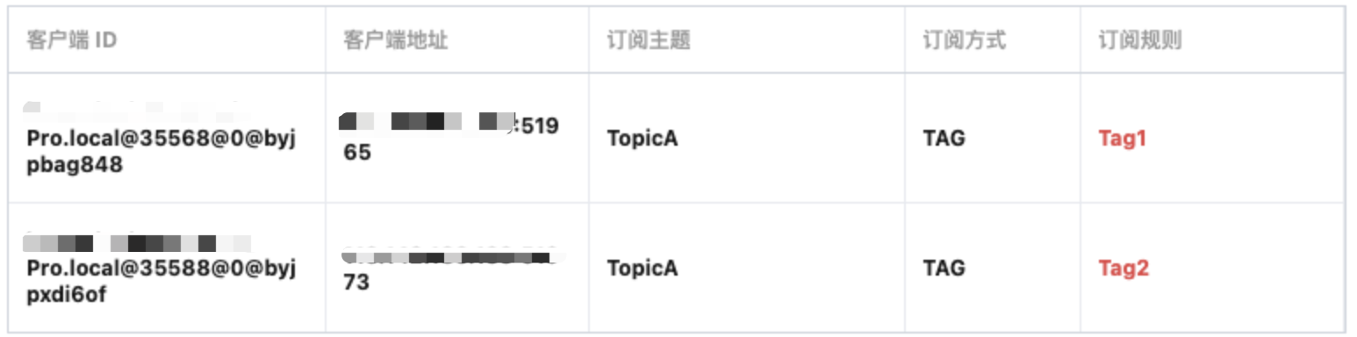Image resolution: width=1357 pixels, height=337 pixels.
Task: Click blurred text above Pro.local@35588
Action: pos(137,242)
